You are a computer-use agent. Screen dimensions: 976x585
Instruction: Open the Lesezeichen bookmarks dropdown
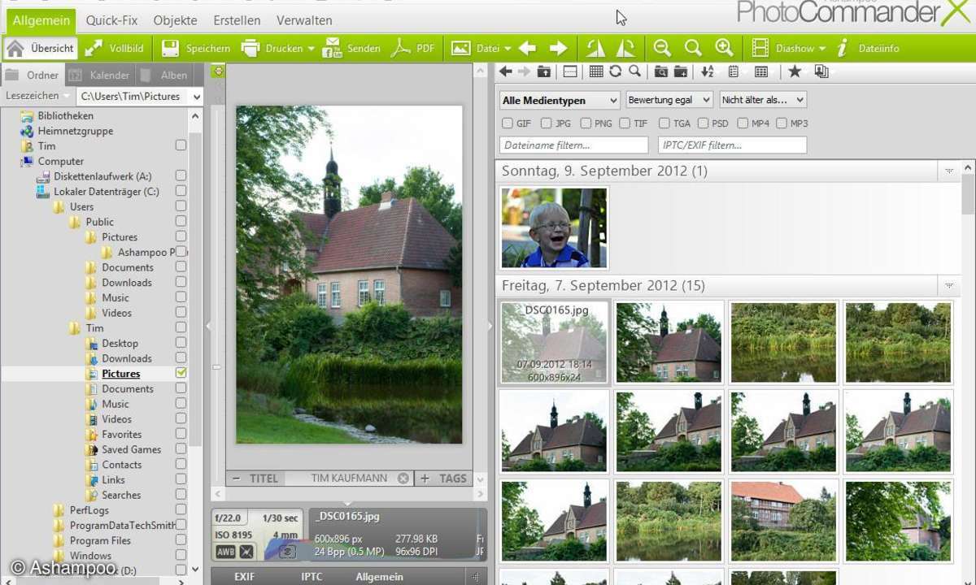click(38, 96)
